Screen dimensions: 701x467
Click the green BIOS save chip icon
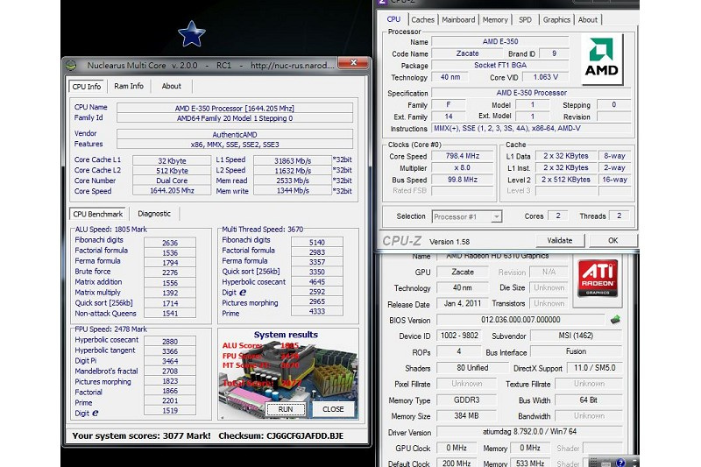click(615, 320)
